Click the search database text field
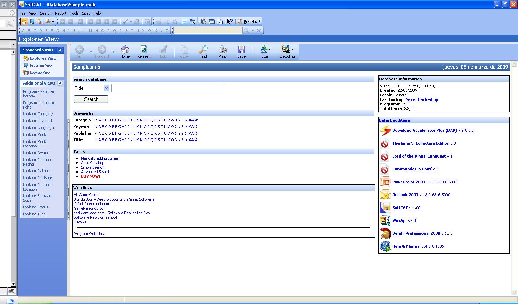 (x=167, y=88)
